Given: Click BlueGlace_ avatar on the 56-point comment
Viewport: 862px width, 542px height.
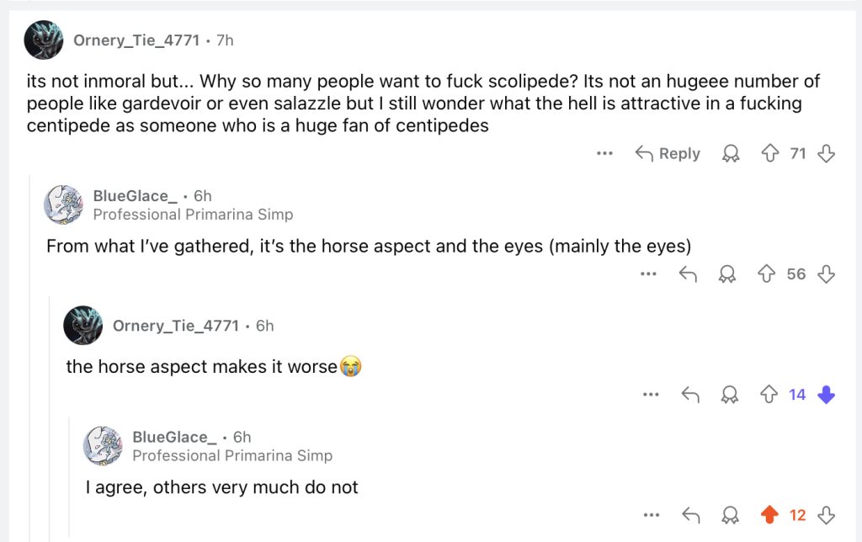Looking at the screenshot, I should [63, 205].
